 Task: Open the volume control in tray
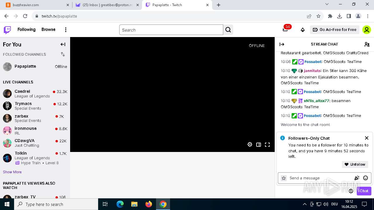tap(326, 204)
